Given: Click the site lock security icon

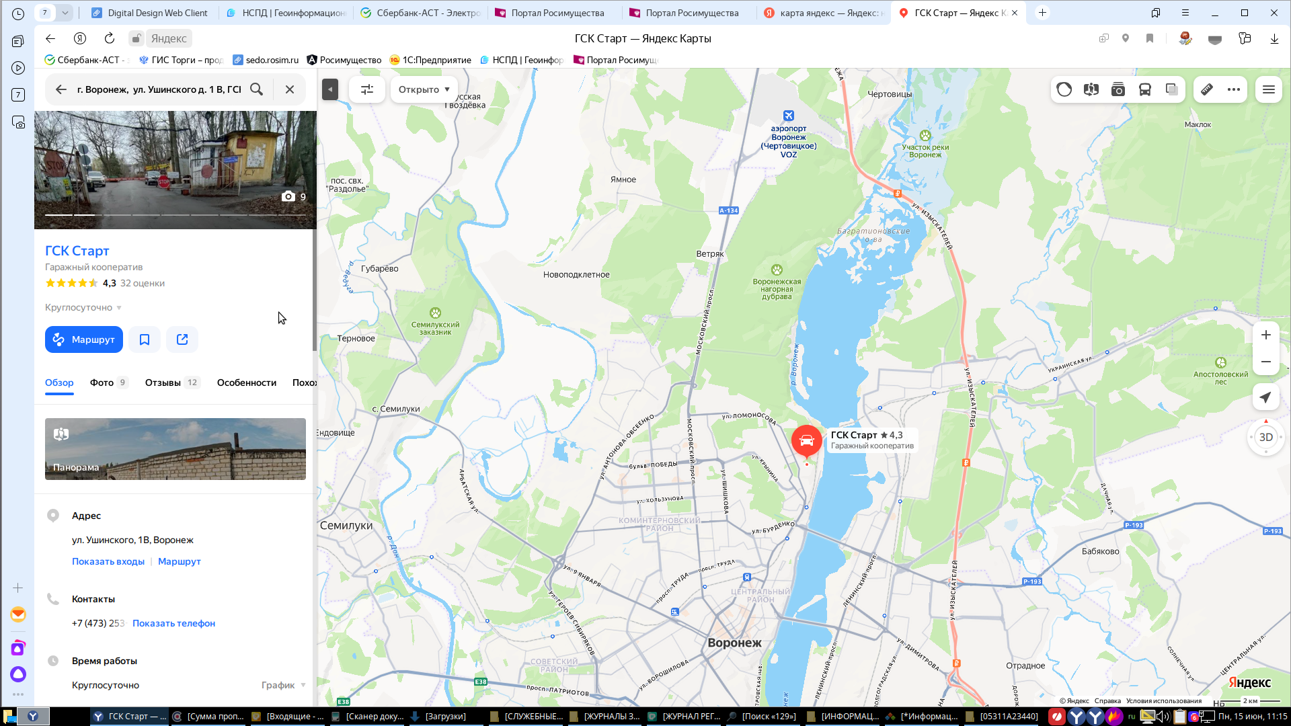Looking at the screenshot, I should (x=136, y=38).
